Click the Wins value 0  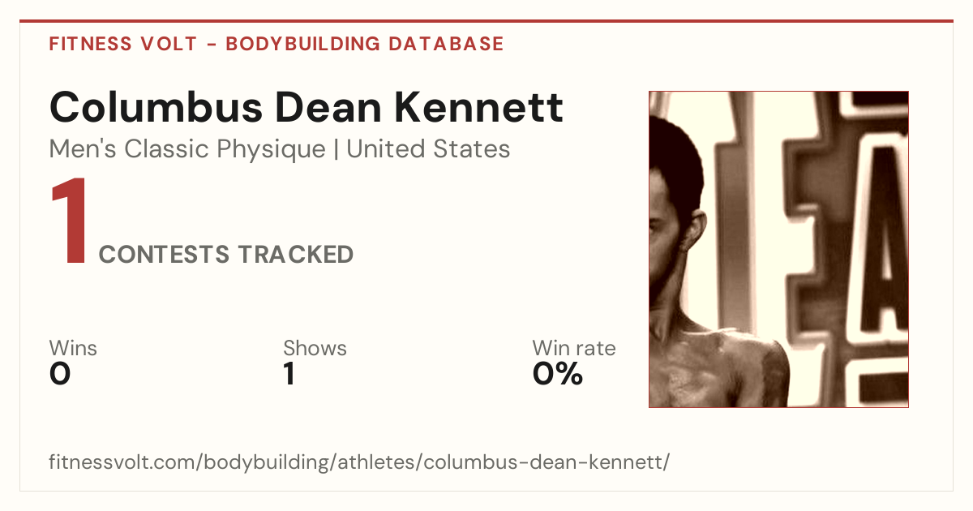60,374
